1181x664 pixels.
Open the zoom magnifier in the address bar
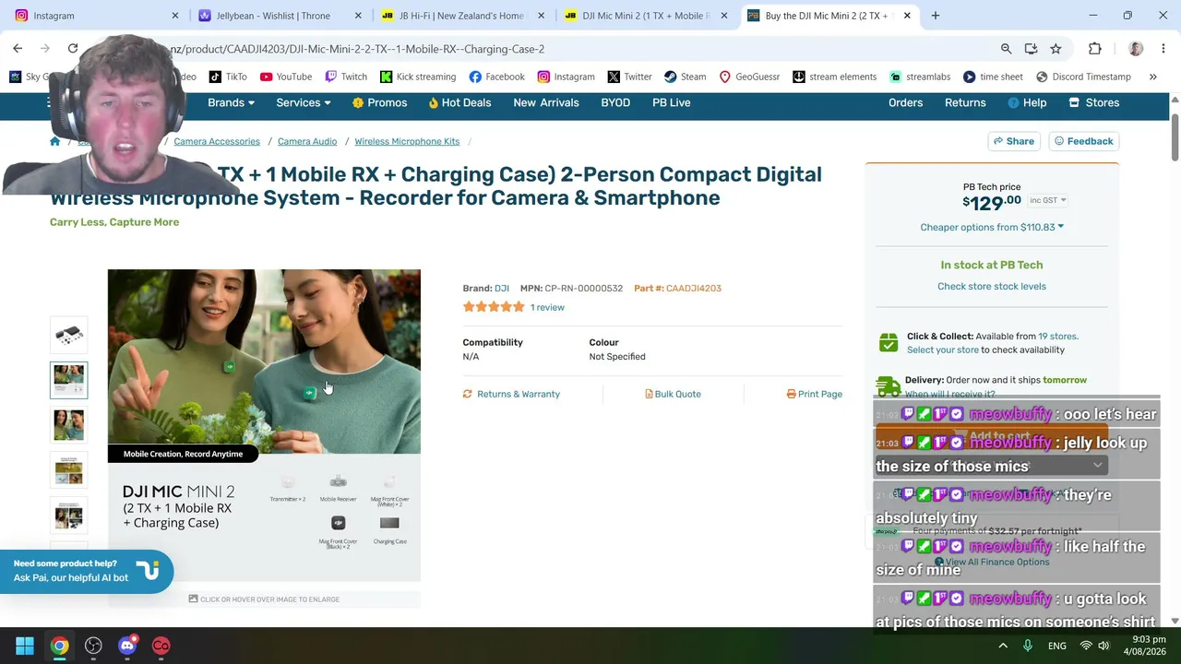pos(1007,49)
